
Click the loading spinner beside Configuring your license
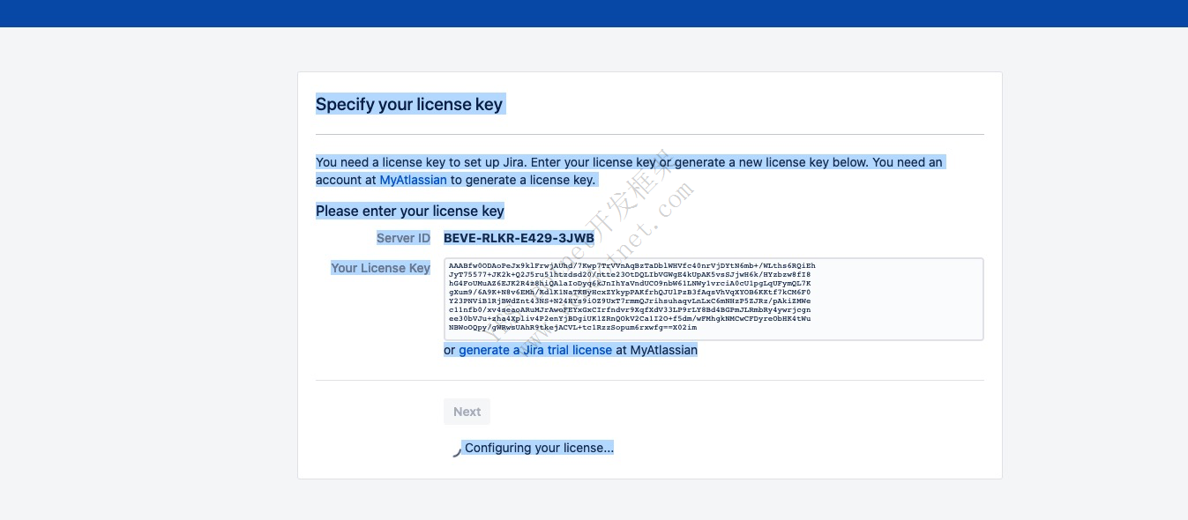coord(456,450)
